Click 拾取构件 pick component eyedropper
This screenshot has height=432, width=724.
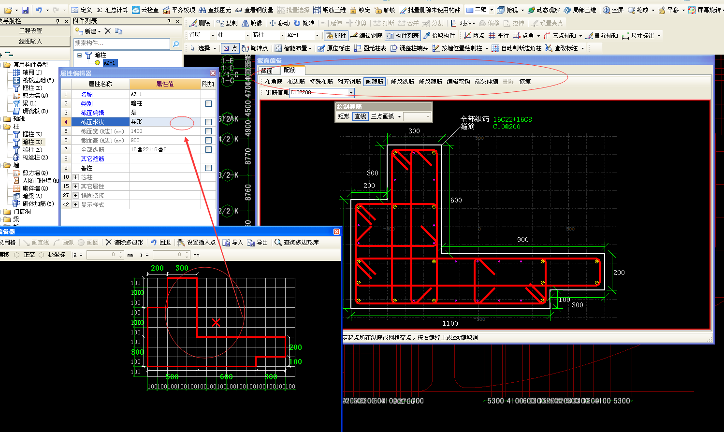(x=439, y=35)
